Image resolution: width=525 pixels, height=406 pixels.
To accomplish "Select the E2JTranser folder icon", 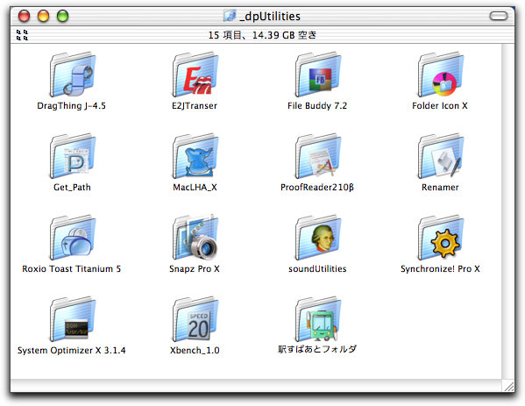I will (x=195, y=75).
